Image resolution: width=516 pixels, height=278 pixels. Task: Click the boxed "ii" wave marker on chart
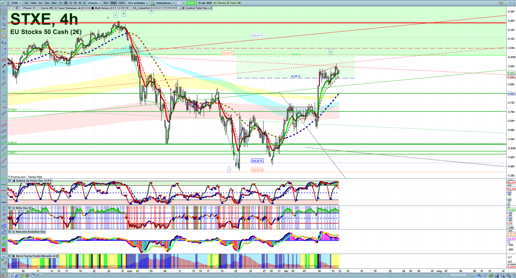pos(331,52)
